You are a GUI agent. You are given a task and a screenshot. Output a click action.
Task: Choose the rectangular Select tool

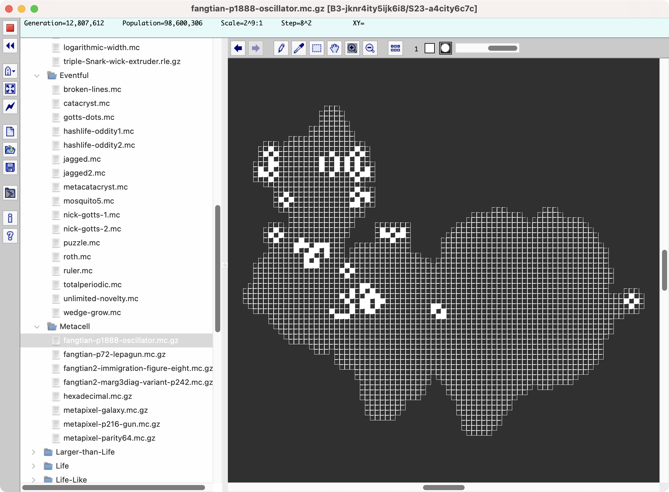pyautogui.click(x=317, y=48)
